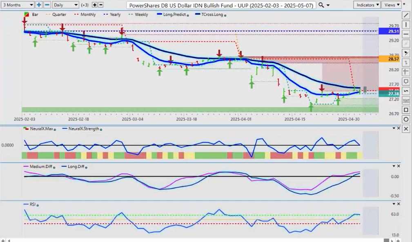Click the Long.Diff legend label
Screen dimensions: 412x242
(x=76, y=166)
